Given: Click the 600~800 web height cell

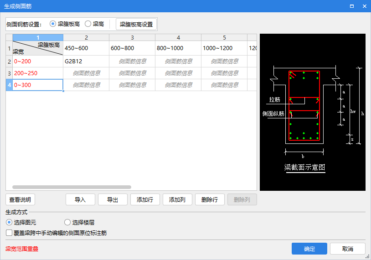Looking at the screenshot, I should [132, 48].
